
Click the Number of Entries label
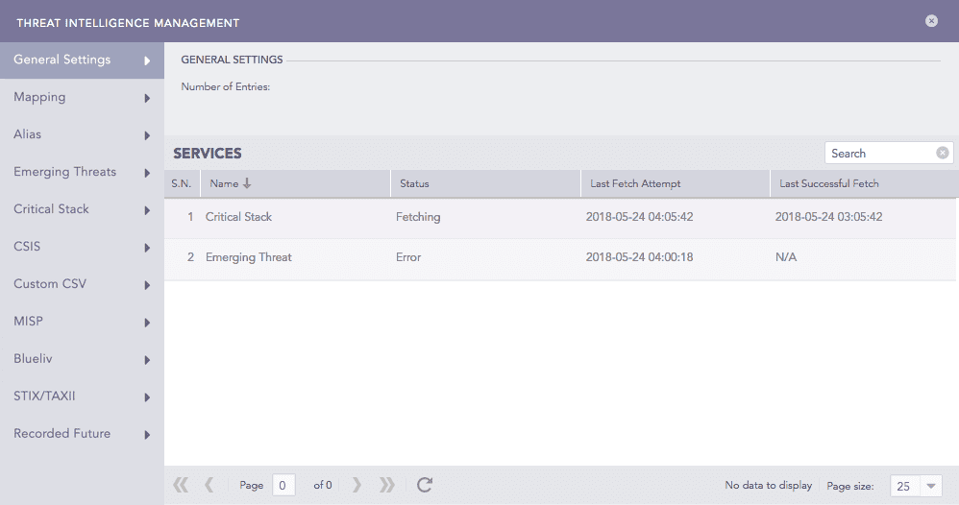click(x=225, y=86)
